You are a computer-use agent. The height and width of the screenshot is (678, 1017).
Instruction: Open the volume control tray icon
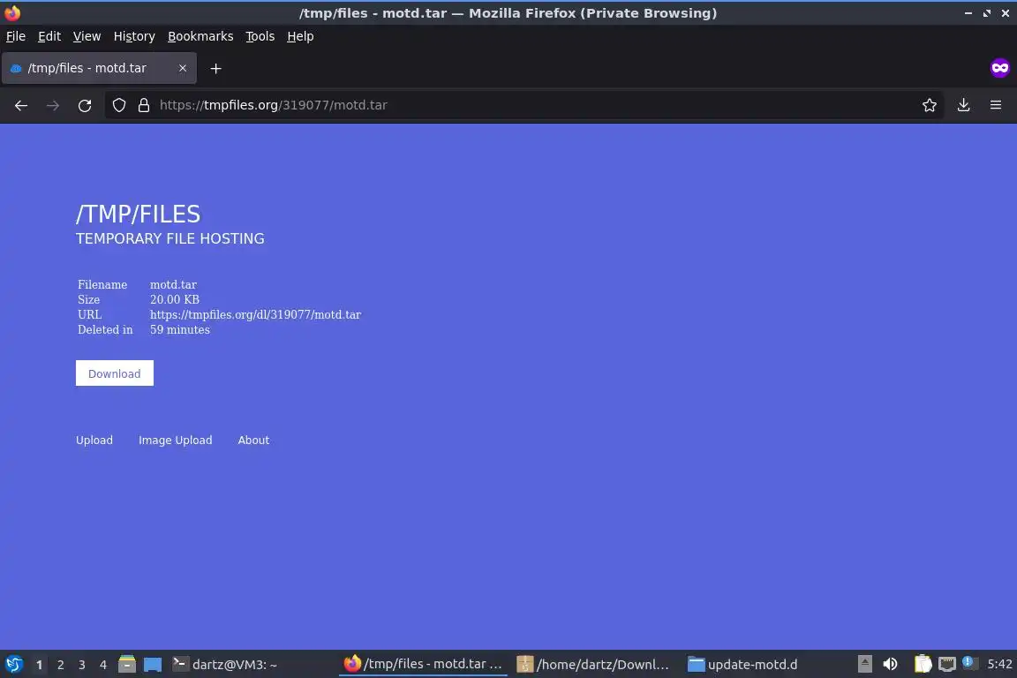[x=890, y=664]
